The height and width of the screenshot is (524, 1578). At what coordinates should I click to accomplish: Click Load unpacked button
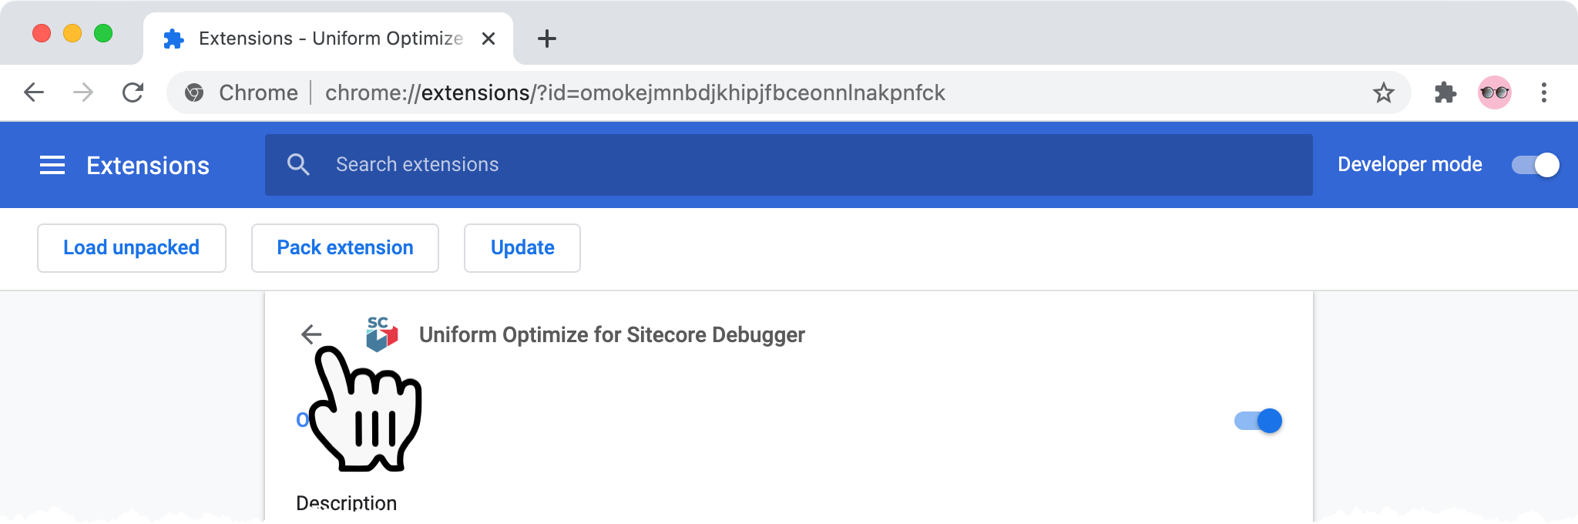click(x=132, y=248)
